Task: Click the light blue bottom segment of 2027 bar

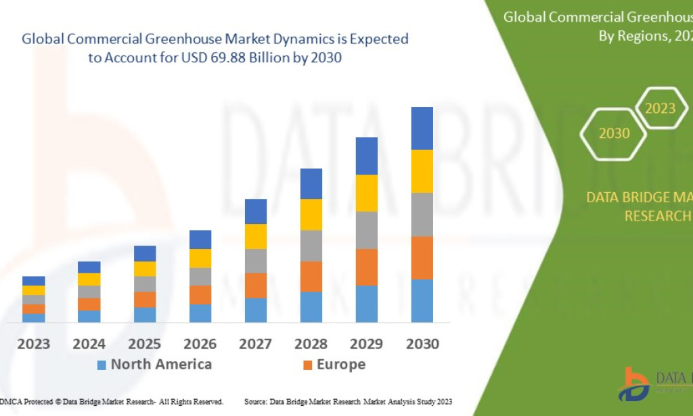Action: click(x=256, y=310)
